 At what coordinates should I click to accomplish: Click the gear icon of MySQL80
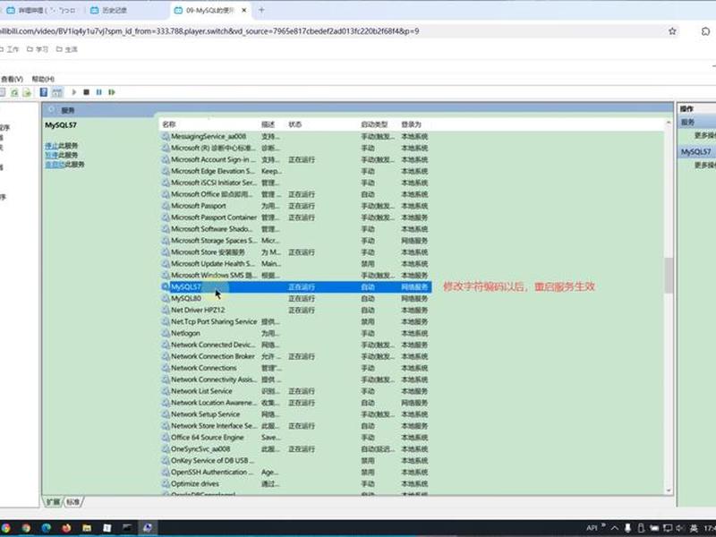coord(166,298)
